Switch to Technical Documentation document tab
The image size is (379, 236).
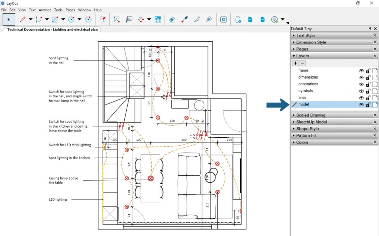pos(53,29)
